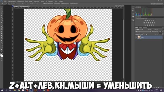Viewport: 164px width, 92px height.
Task: Open the fill slider arrow
Action: click(163, 34)
